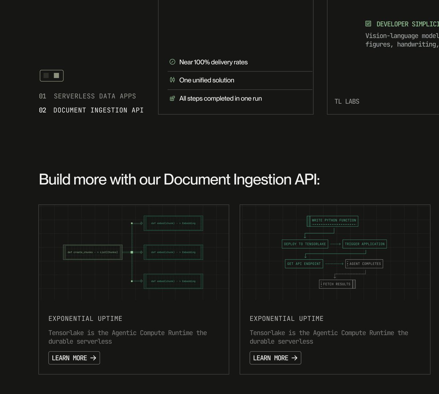Viewport: 439px width, 394px height.
Task: Click the Exponential Uptime title in the right card
Action: (x=287, y=319)
